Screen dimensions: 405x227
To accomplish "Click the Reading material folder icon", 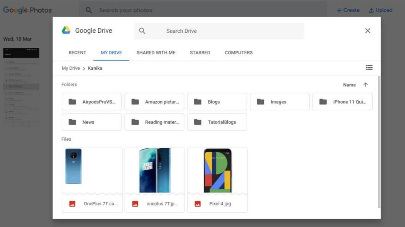I will click(x=135, y=122).
